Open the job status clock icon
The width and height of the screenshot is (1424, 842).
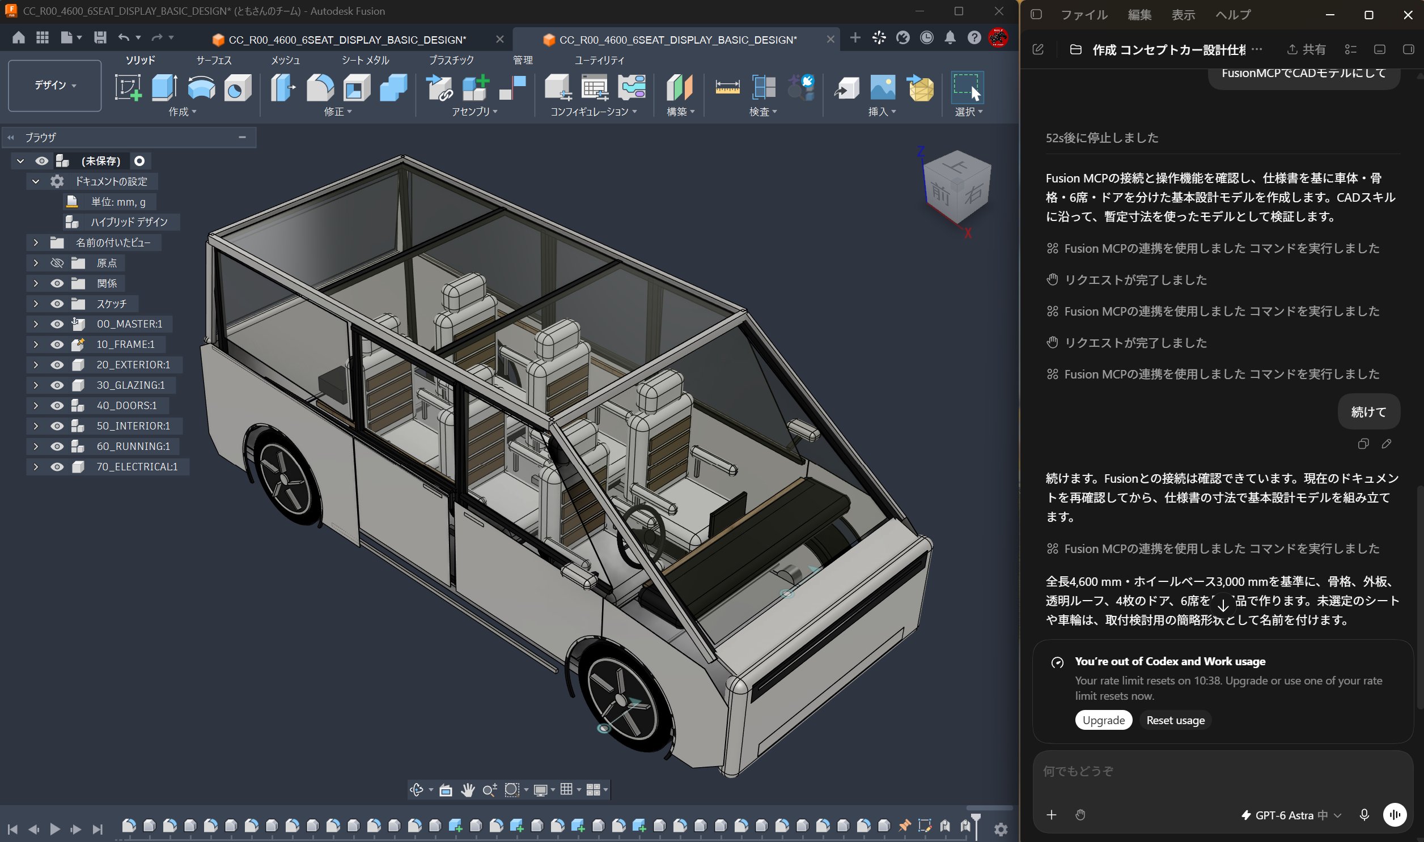(926, 37)
